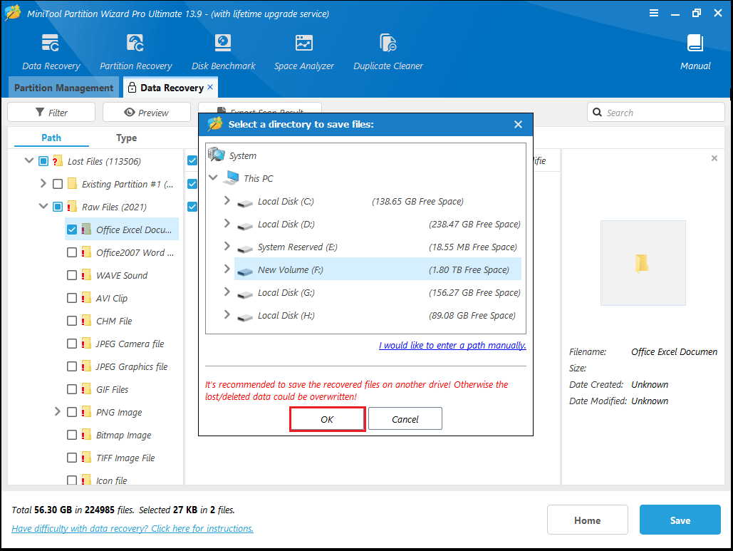Check the Office2007 Word checkbox

72,252
